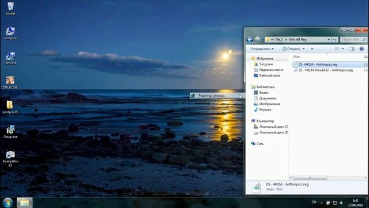Click the volume speaker tray icon
Screen dimensions: 369x208
tap(341, 203)
